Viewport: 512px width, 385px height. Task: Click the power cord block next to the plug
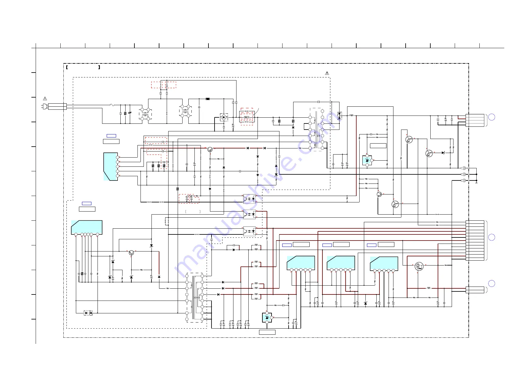click(x=57, y=106)
